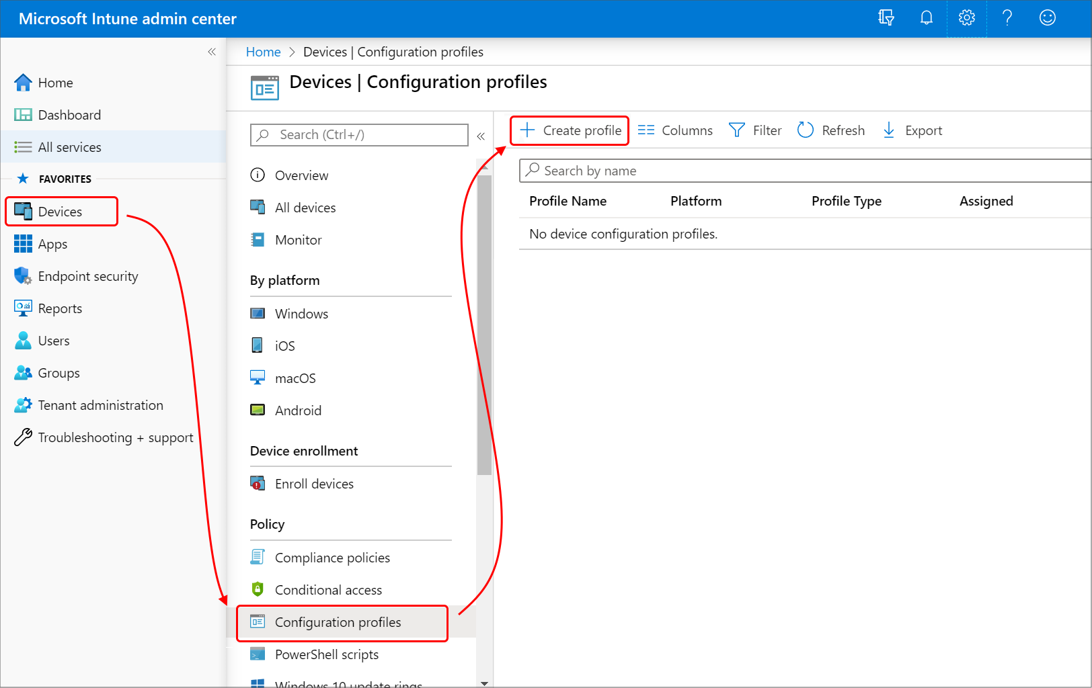Viewport: 1092px width, 688px height.
Task: Click the Create profile button
Action: [x=569, y=130]
